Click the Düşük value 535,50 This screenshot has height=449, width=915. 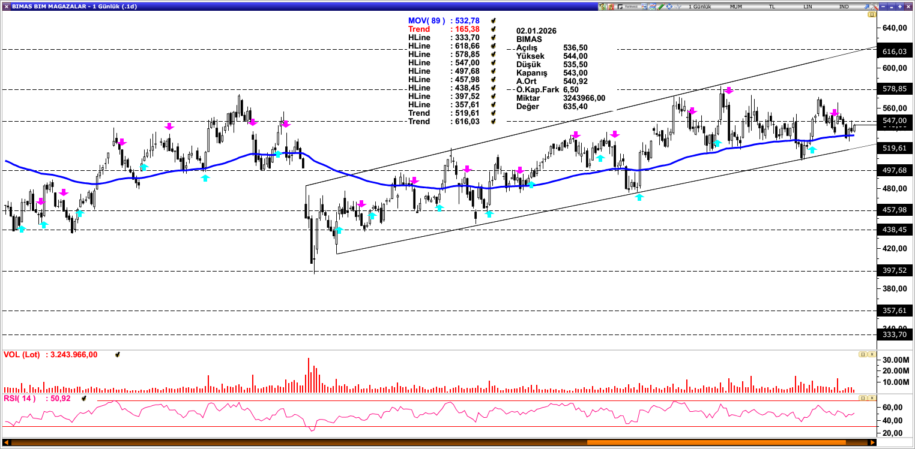(575, 64)
